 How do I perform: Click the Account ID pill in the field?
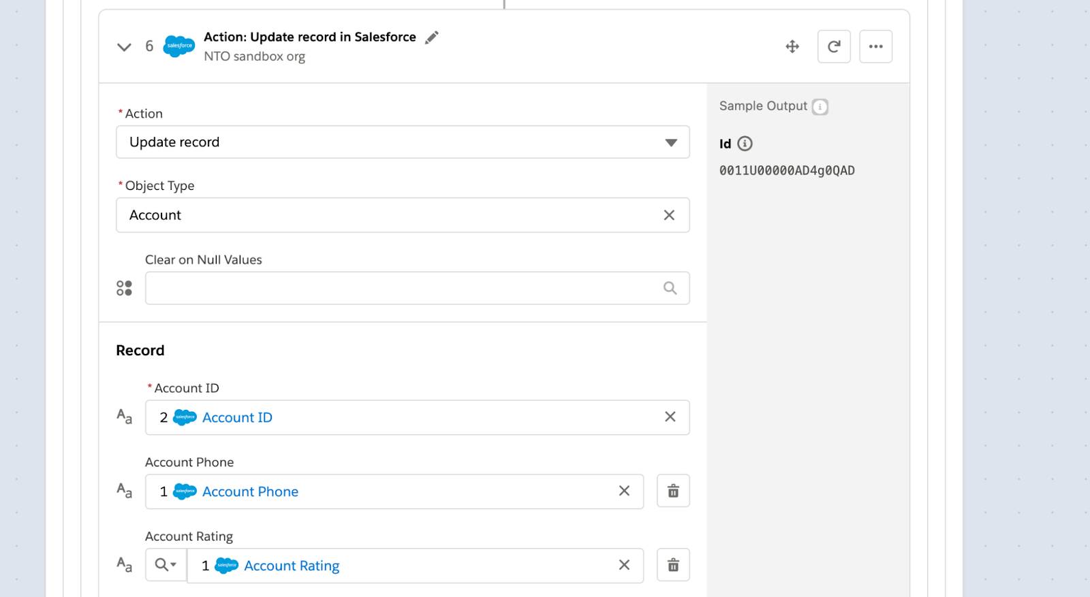215,417
